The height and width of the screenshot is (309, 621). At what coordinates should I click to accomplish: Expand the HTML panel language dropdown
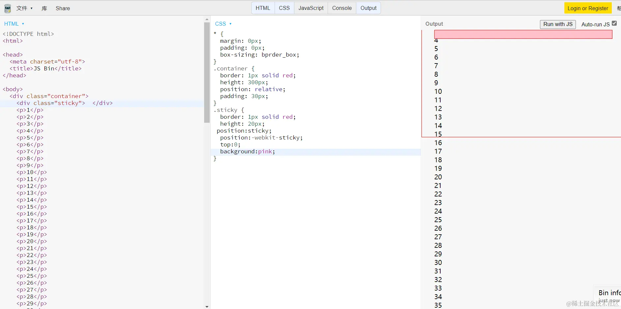coord(14,24)
